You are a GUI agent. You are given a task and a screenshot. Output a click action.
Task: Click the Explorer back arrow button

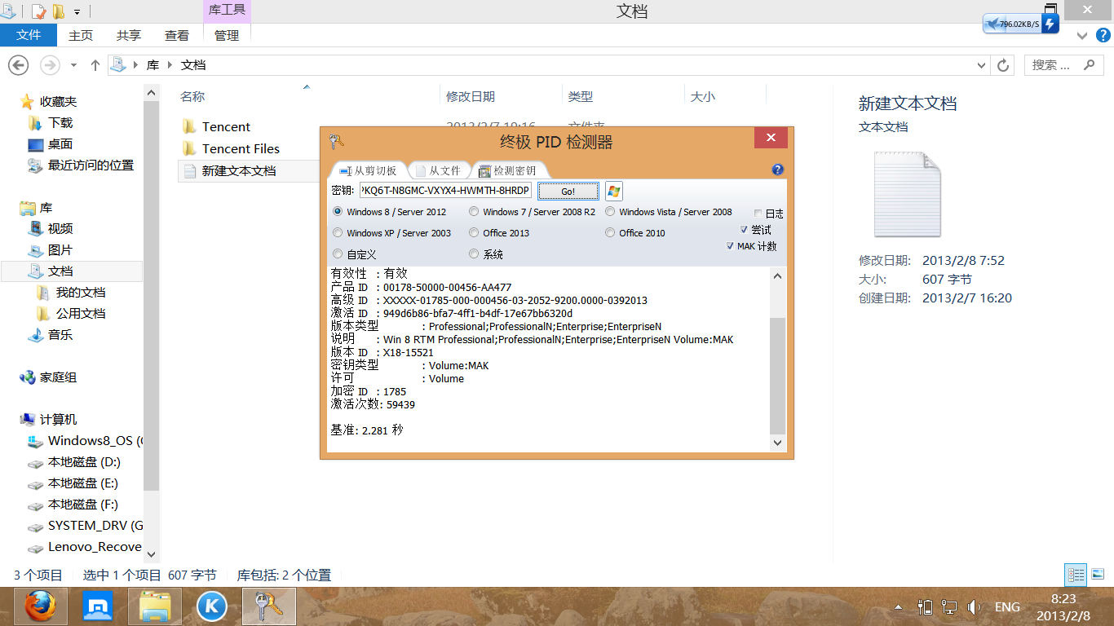click(19, 65)
